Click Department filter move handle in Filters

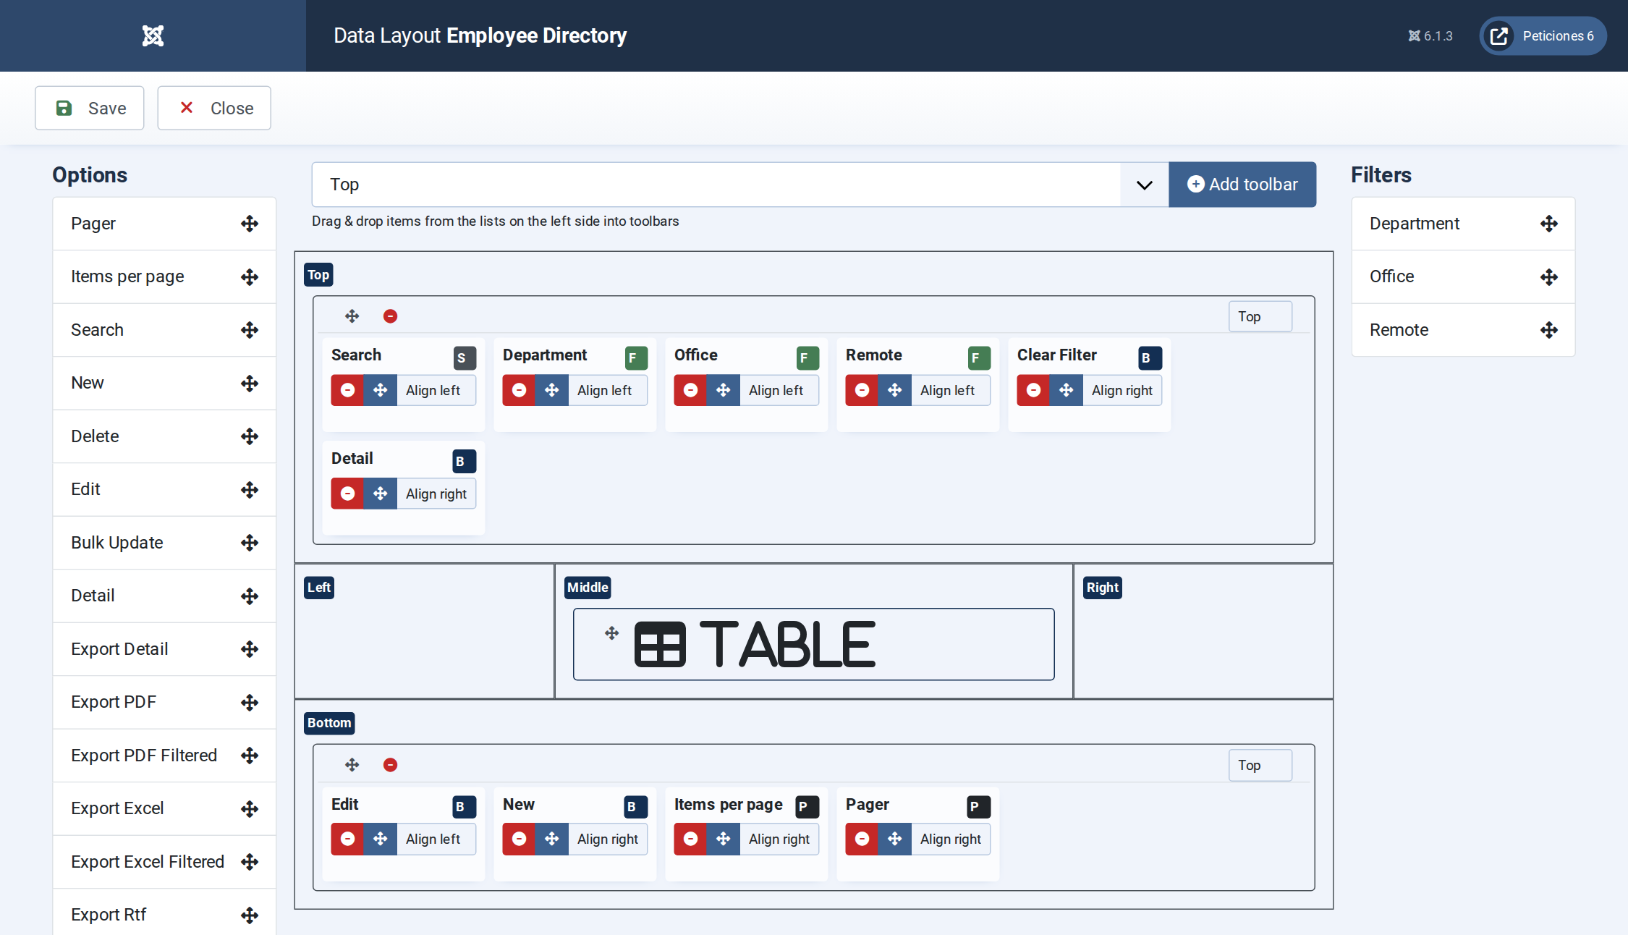1549,224
